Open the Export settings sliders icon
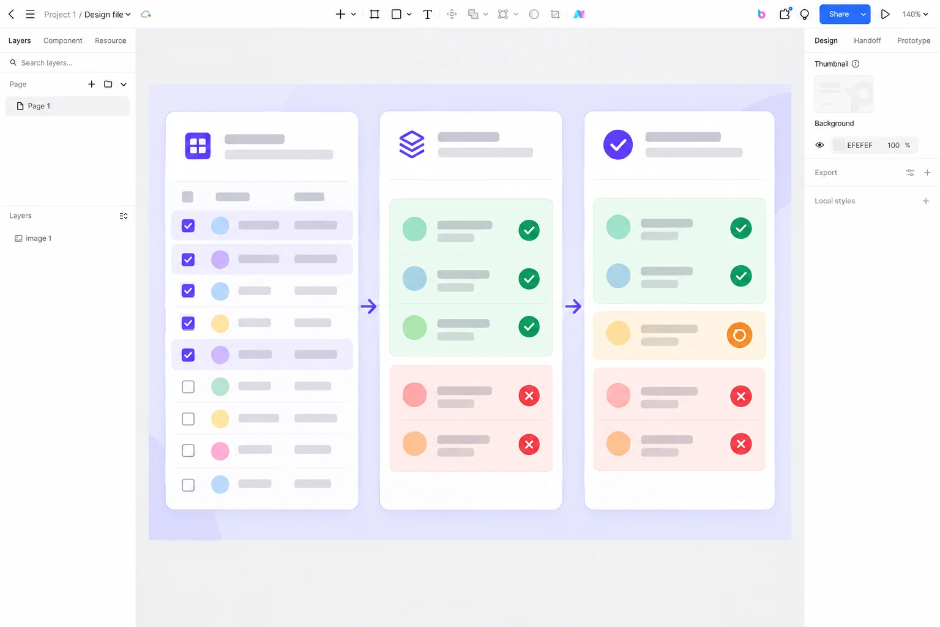 910,173
